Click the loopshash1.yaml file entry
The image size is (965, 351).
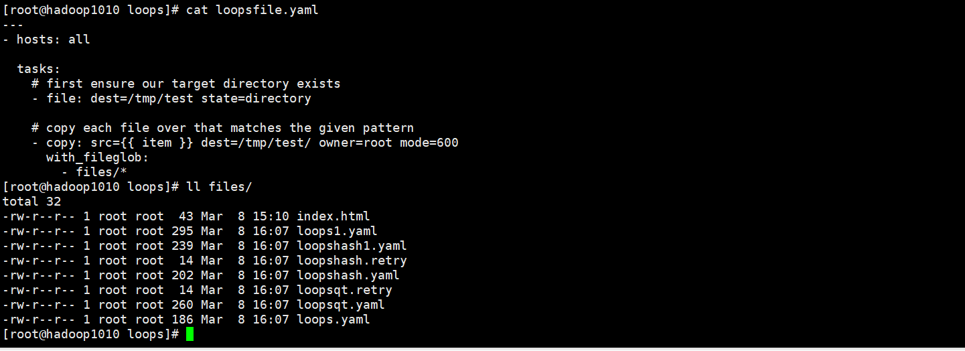coord(352,246)
